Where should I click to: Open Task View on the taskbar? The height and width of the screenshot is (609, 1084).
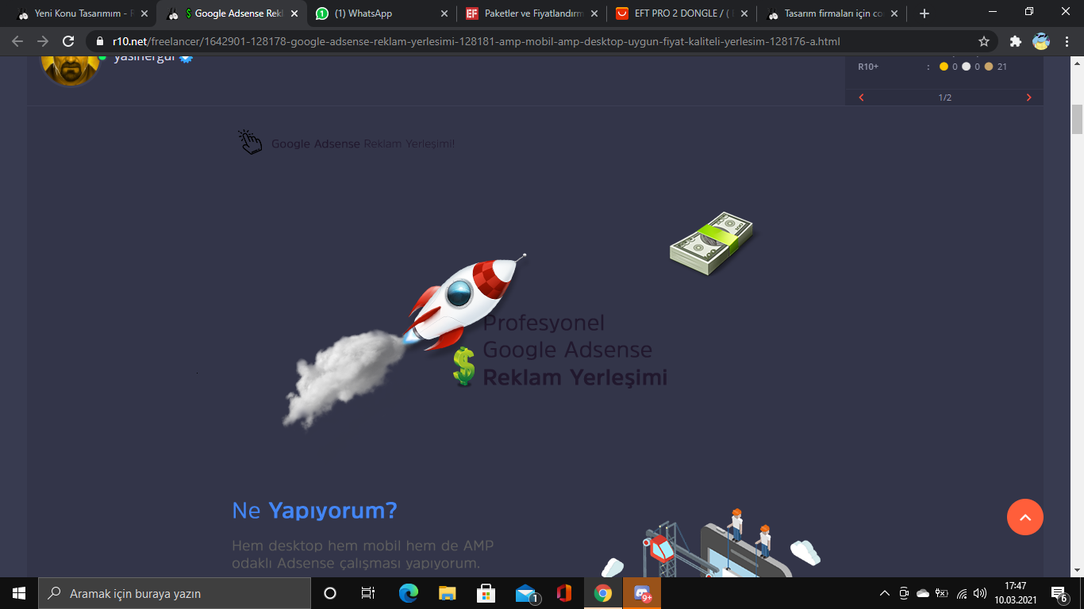(x=368, y=593)
